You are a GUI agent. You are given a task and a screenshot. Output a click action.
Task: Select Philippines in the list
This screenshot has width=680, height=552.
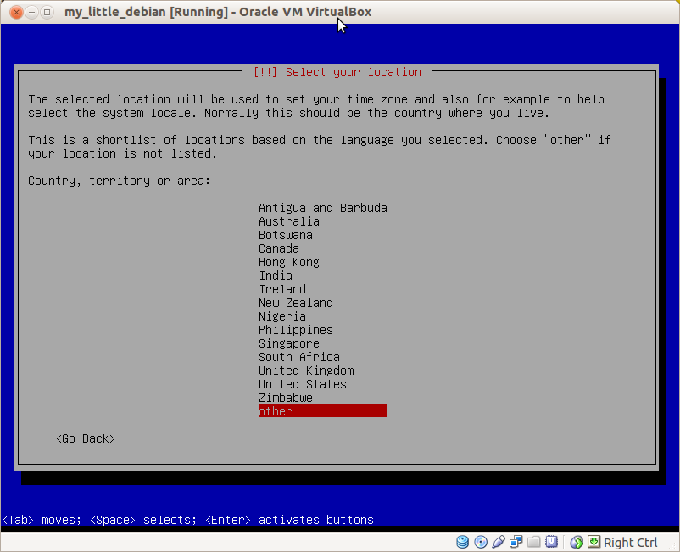(x=323, y=330)
